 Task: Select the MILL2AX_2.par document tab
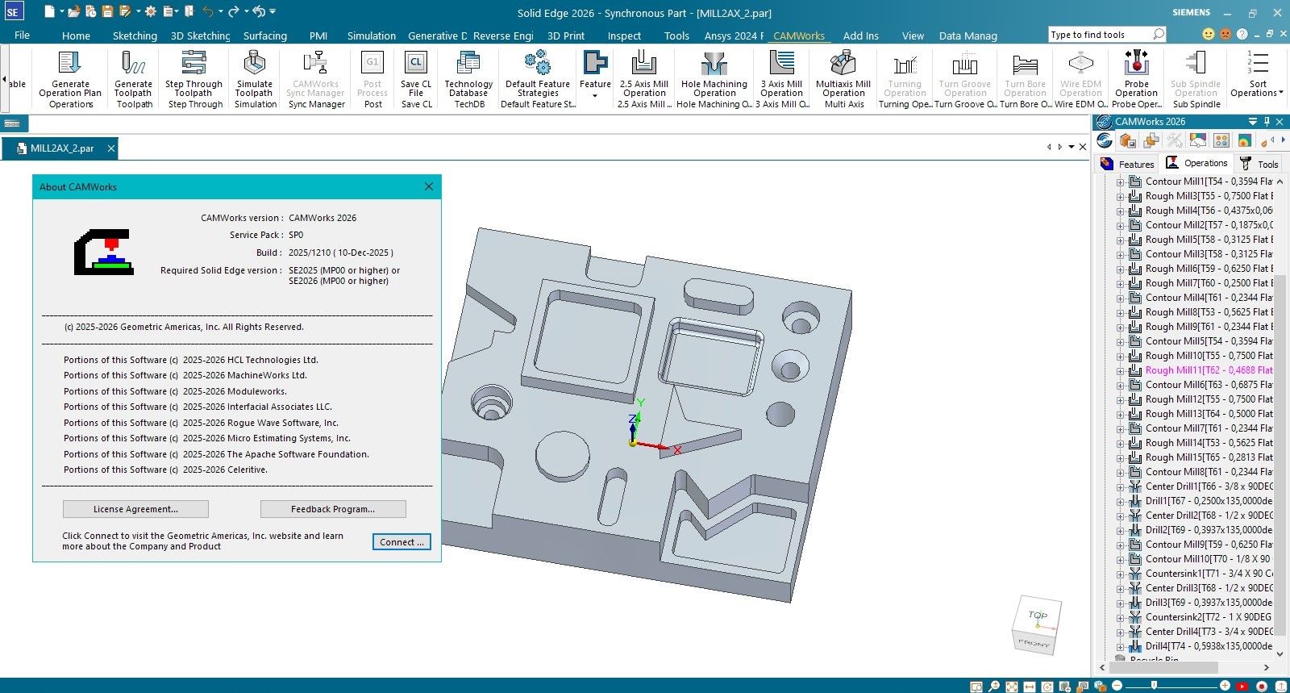[61, 148]
